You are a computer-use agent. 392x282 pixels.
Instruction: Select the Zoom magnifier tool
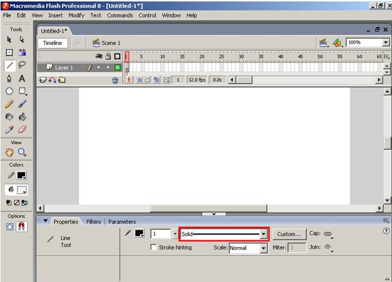tap(22, 152)
